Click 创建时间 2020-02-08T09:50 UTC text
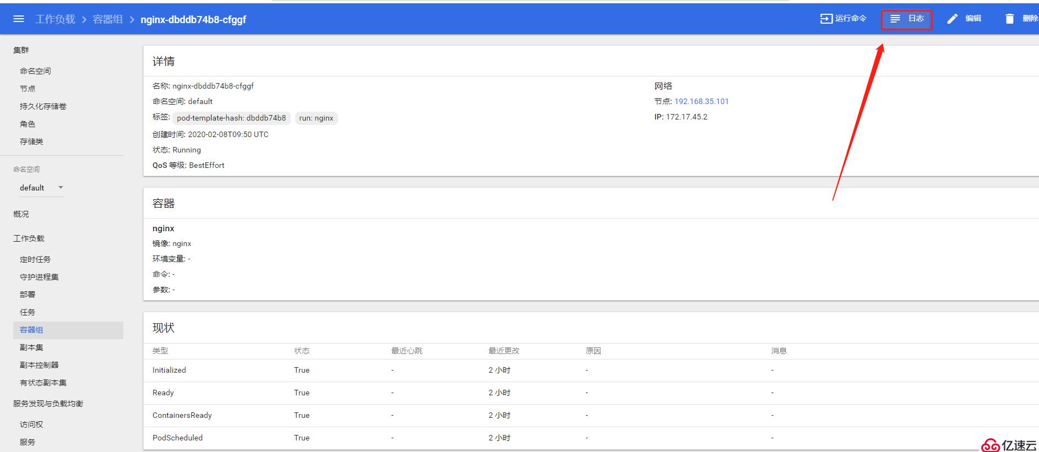 tap(210, 134)
